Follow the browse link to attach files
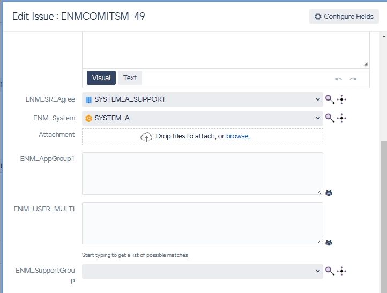Viewport: 387px width, 293px height. [x=237, y=136]
